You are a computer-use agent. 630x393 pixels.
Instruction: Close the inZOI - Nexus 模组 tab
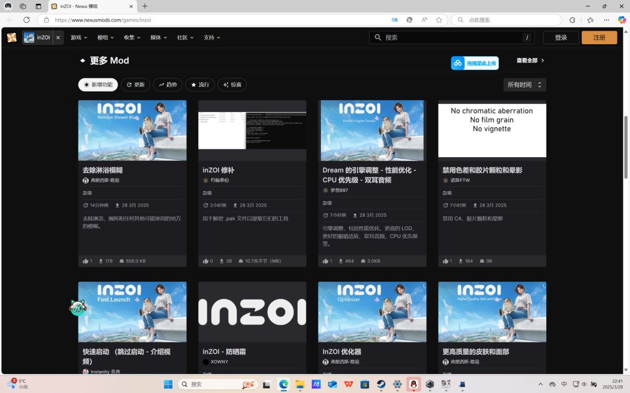(x=131, y=6)
